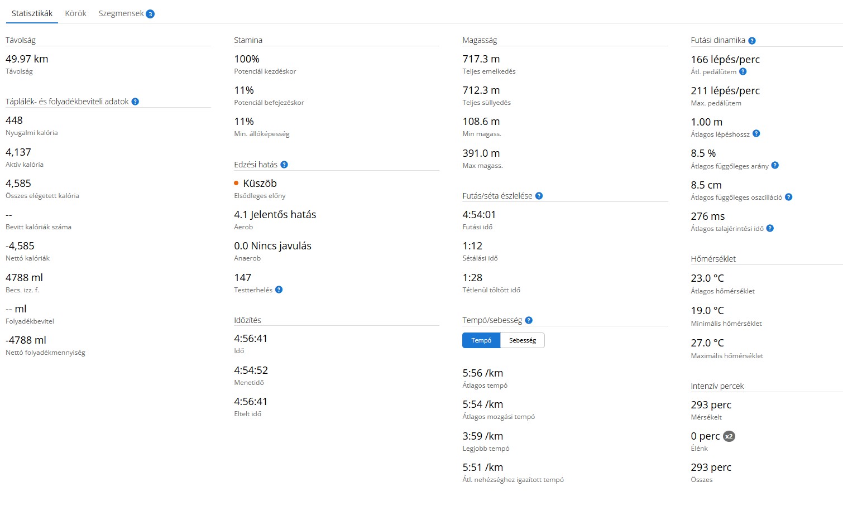Click the Szegmensek count badge
843x506 pixels.
[150, 14]
